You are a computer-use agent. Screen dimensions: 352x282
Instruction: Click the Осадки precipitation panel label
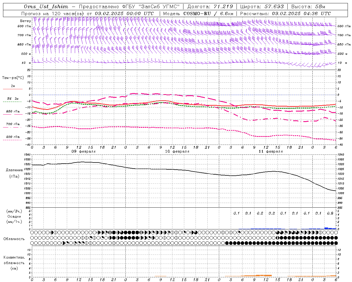click(x=14, y=216)
